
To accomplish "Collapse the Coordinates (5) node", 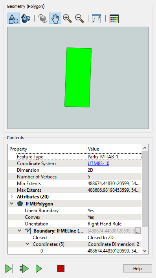I will 28,244.
